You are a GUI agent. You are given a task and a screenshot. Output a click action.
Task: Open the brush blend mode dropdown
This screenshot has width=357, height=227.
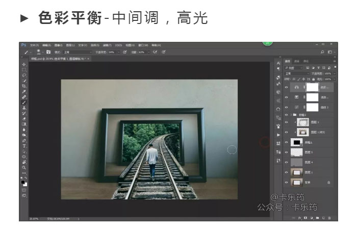pyautogui.click(x=77, y=52)
